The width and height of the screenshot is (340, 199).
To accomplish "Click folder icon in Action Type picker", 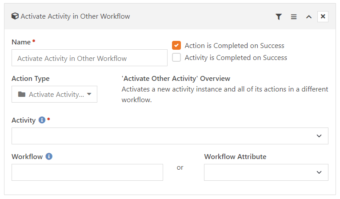I will point(22,94).
